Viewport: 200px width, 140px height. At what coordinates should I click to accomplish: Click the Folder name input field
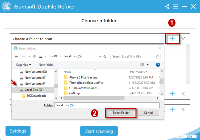pos(107,105)
